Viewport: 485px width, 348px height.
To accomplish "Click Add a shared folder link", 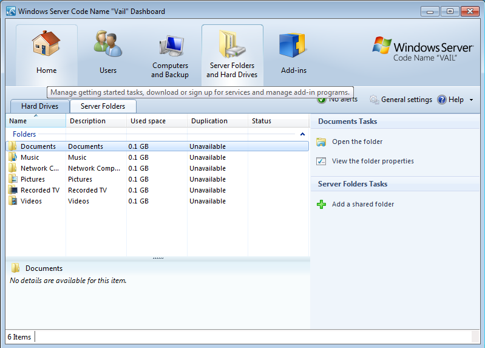I will pyautogui.click(x=363, y=204).
